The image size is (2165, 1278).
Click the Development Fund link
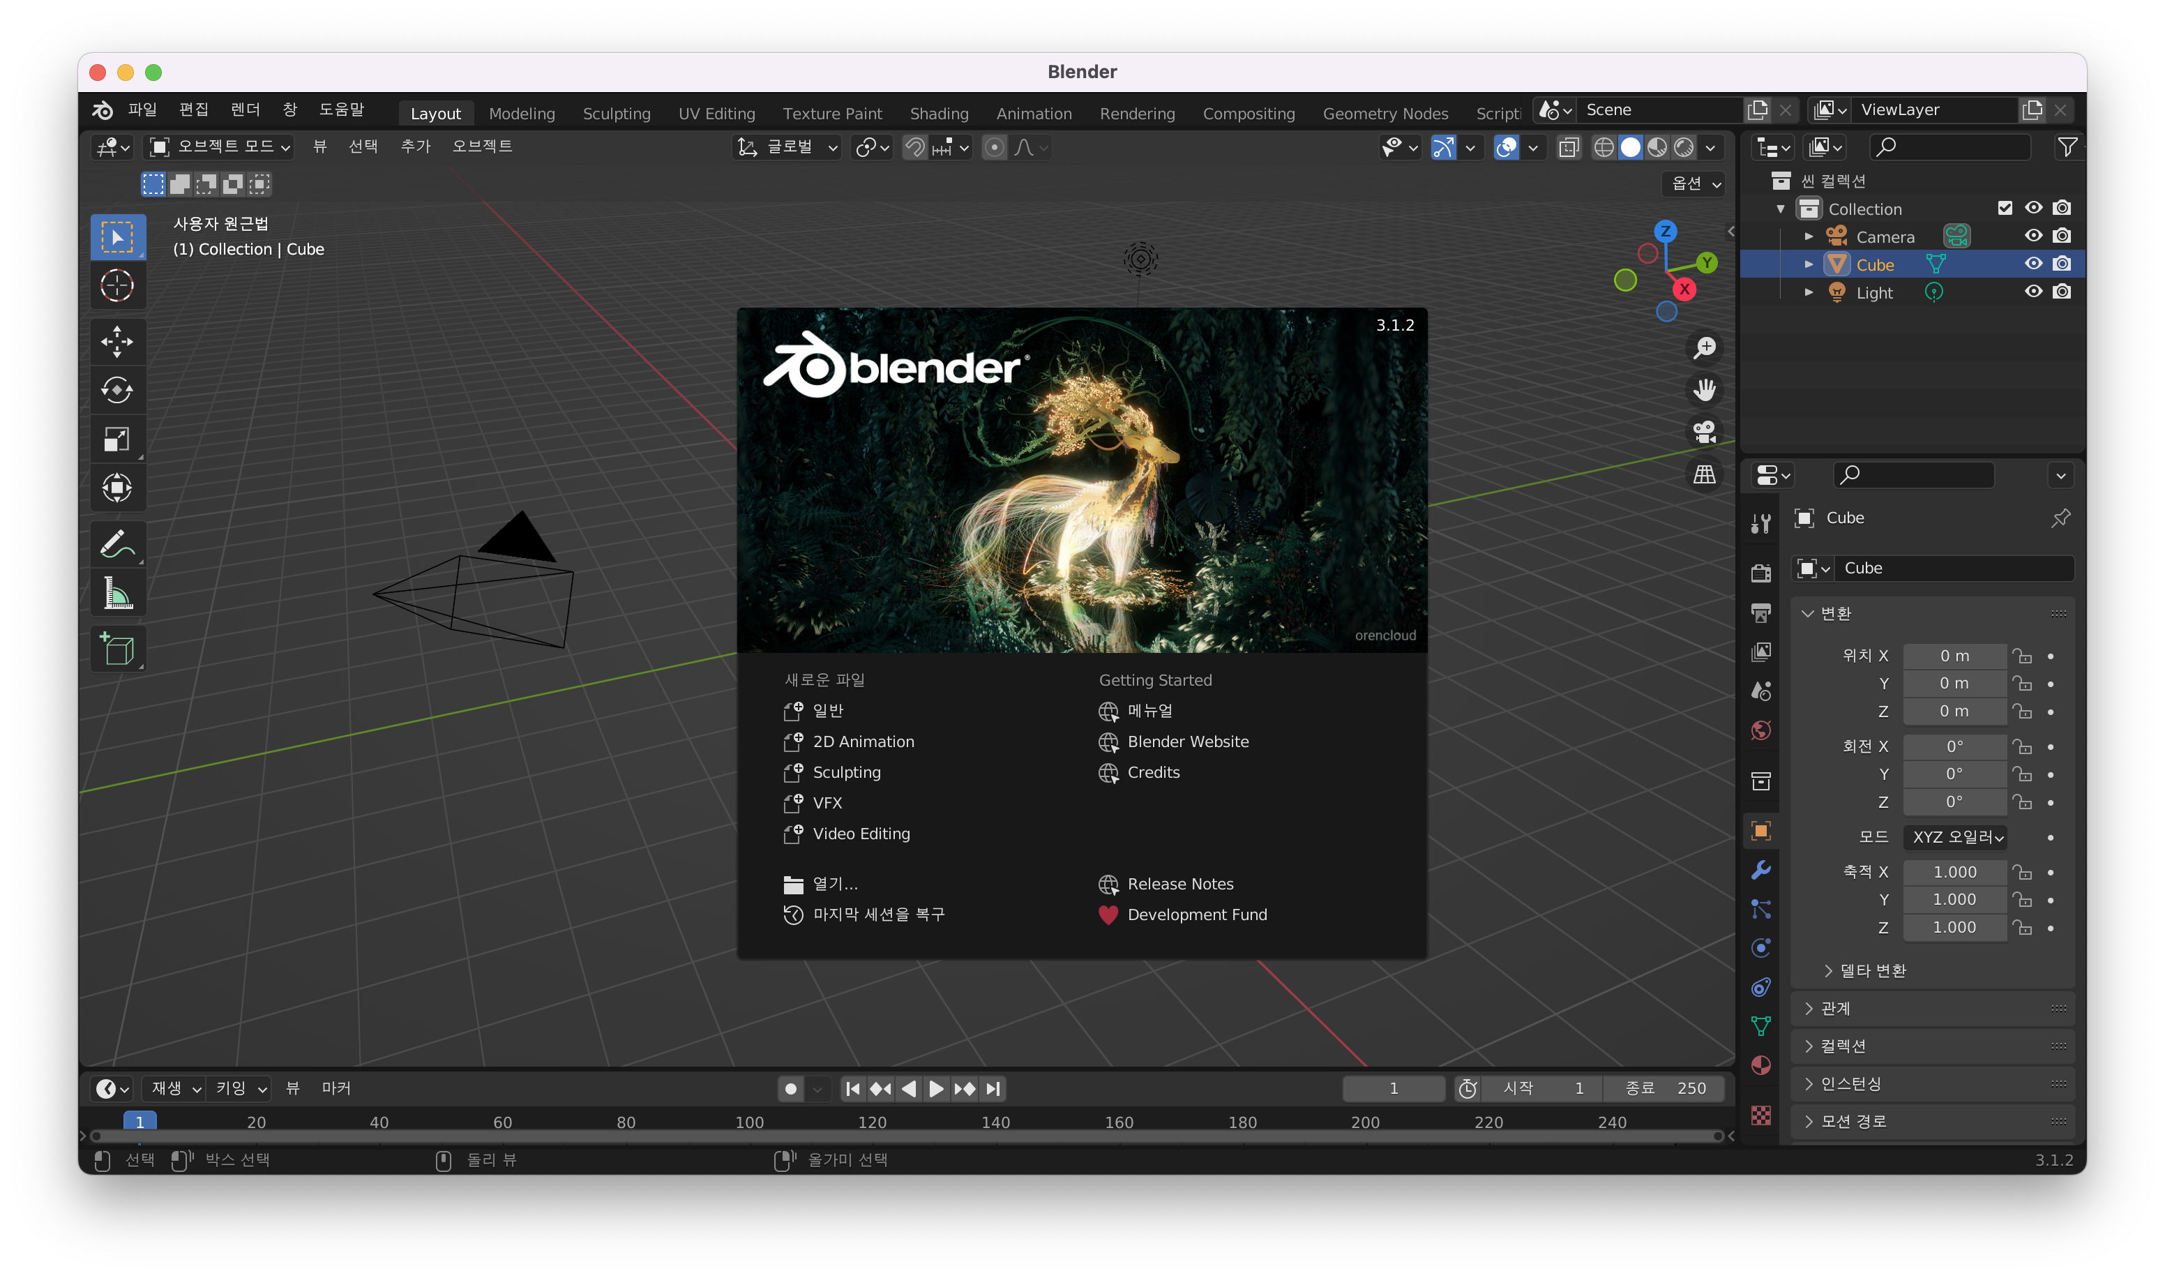(1184, 915)
